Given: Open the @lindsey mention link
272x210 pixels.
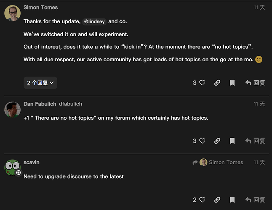Looking at the screenshot, I should 94,21.
